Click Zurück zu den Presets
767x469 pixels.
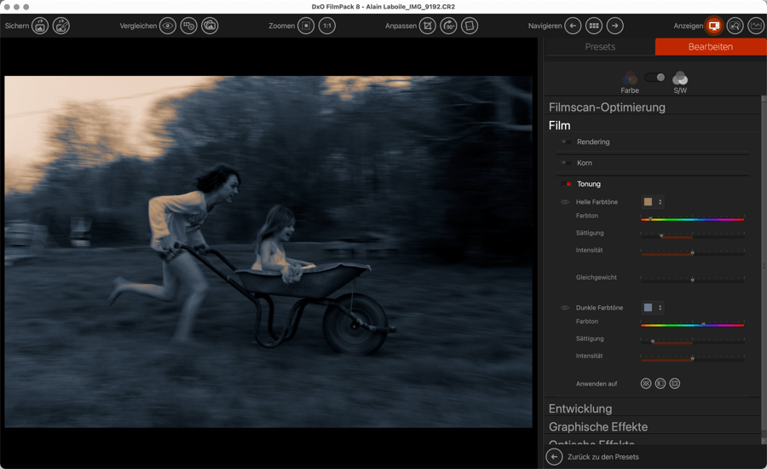click(x=595, y=457)
